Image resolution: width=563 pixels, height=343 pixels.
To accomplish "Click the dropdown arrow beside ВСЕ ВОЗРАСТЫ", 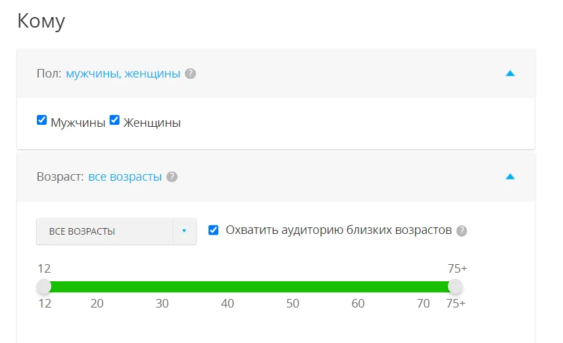I will [184, 231].
